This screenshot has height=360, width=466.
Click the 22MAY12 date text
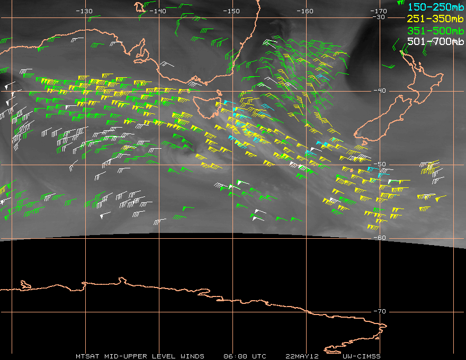302,356
